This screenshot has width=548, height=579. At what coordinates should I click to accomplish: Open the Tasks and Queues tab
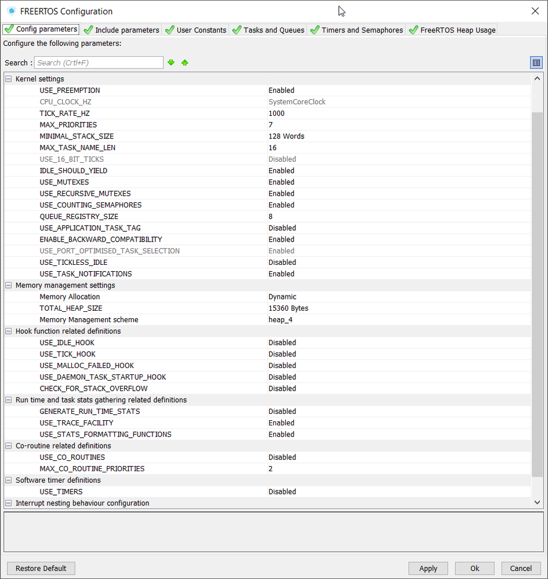pyautogui.click(x=268, y=30)
